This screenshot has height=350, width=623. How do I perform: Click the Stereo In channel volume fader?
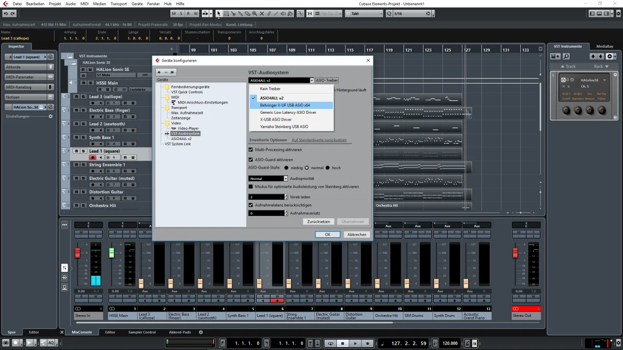[x=77, y=253]
